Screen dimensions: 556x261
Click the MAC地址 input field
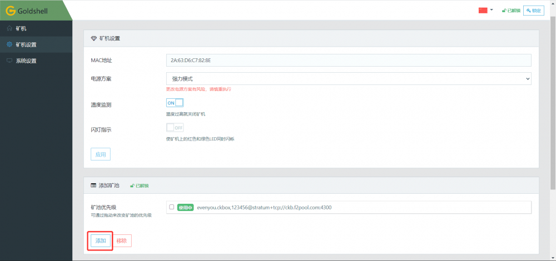(349, 60)
